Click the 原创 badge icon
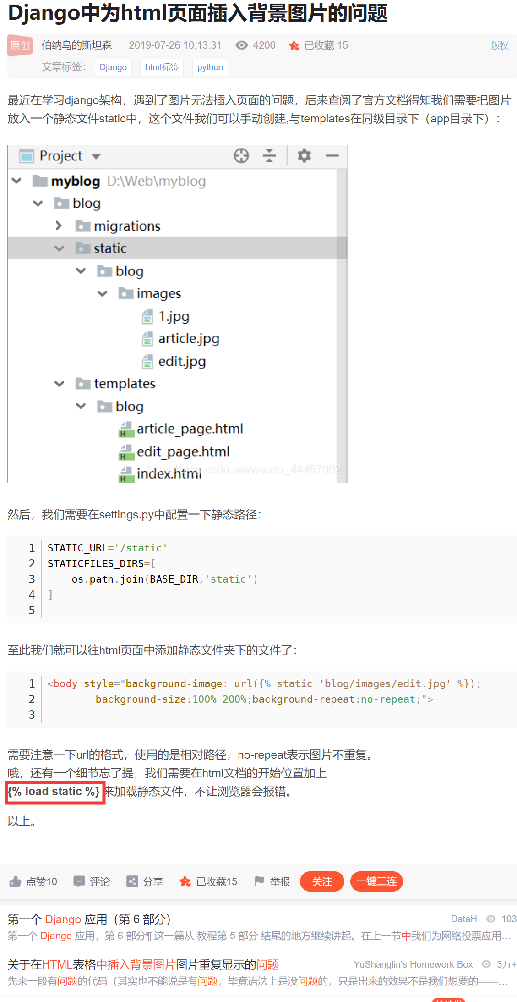The height and width of the screenshot is (1002, 517). 20,45
